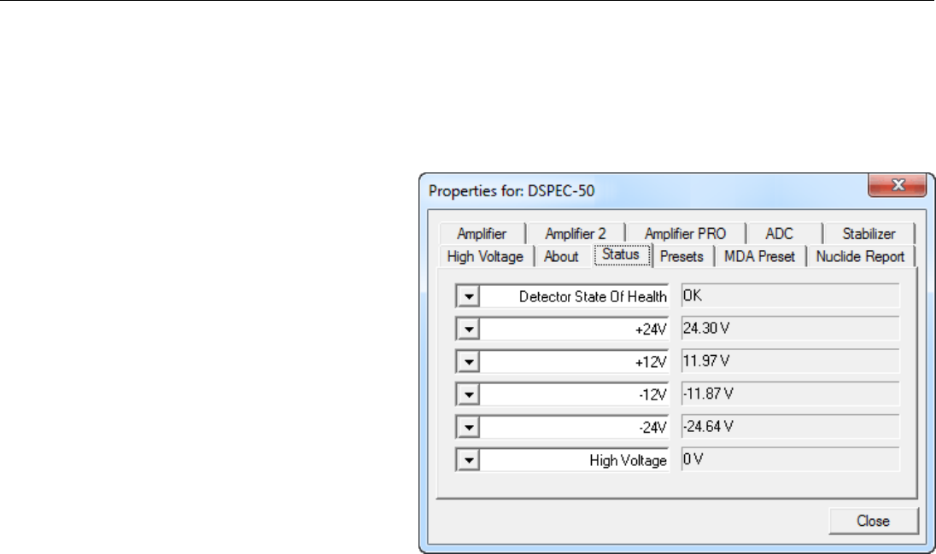Click the Close button
Image resolution: width=936 pixels, height=554 pixels.
(x=874, y=522)
